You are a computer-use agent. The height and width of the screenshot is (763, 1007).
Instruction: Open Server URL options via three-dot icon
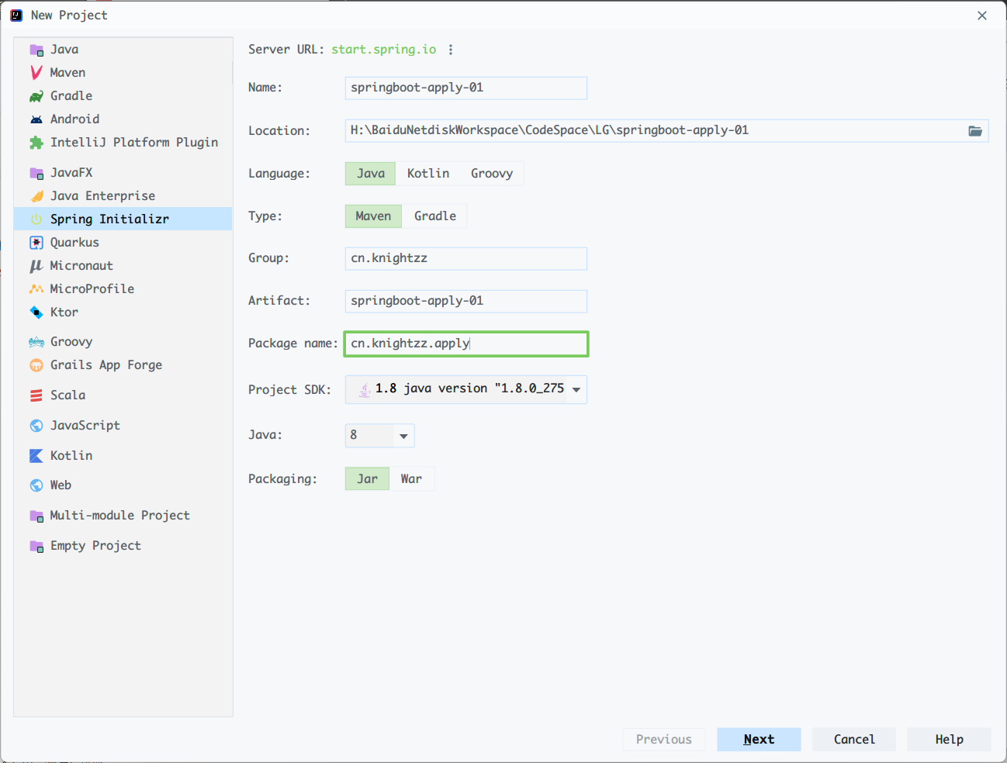coord(450,50)
